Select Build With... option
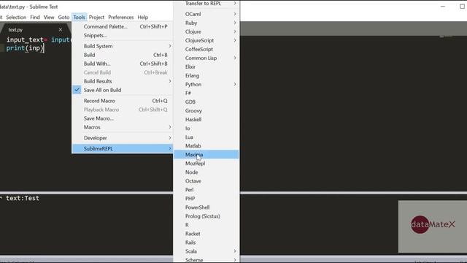Viewport: 467px width, 263px height. point(123,64)
